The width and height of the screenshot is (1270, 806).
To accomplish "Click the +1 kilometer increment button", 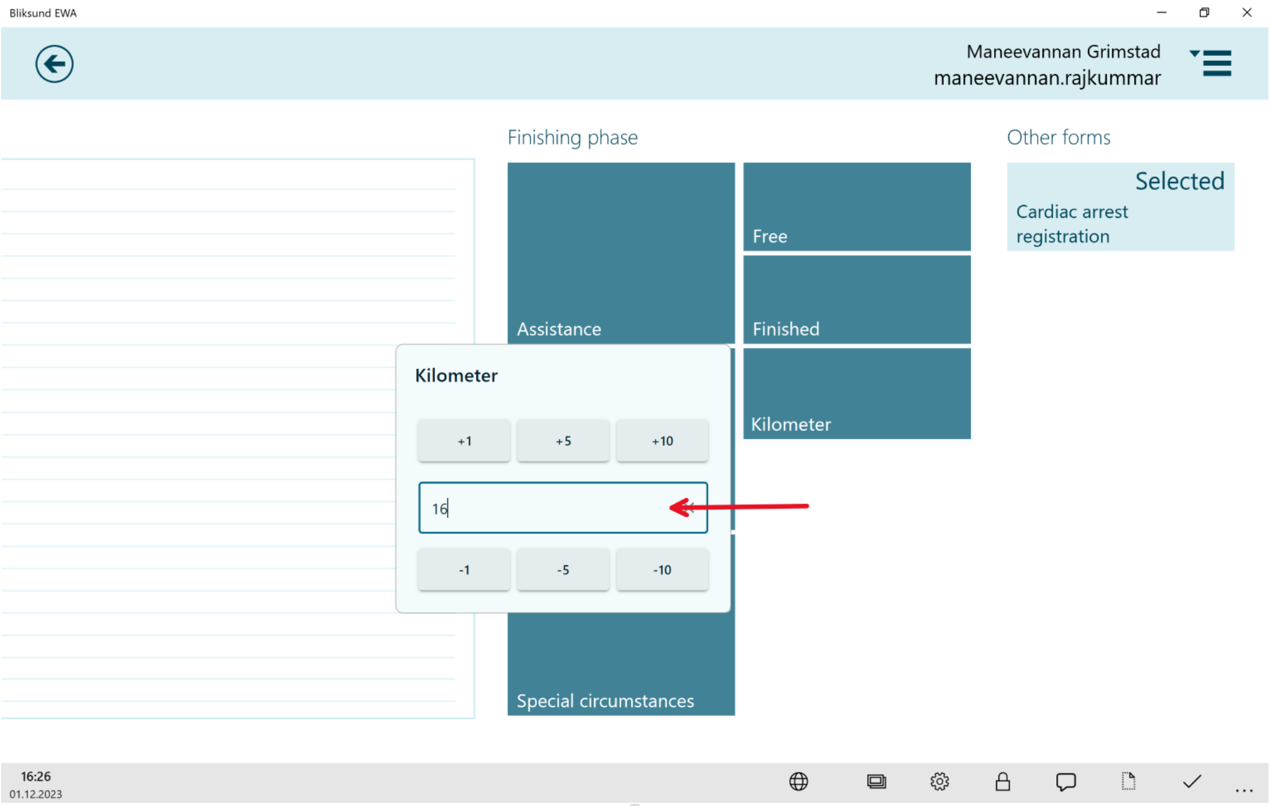I will [465, 440].
